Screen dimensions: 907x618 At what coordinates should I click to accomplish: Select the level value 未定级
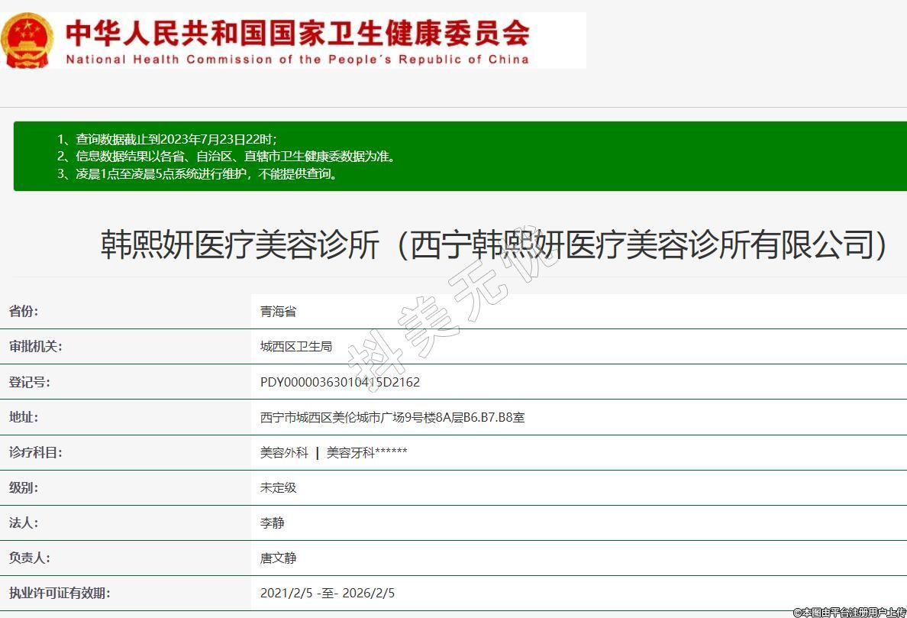coord(278,487)
